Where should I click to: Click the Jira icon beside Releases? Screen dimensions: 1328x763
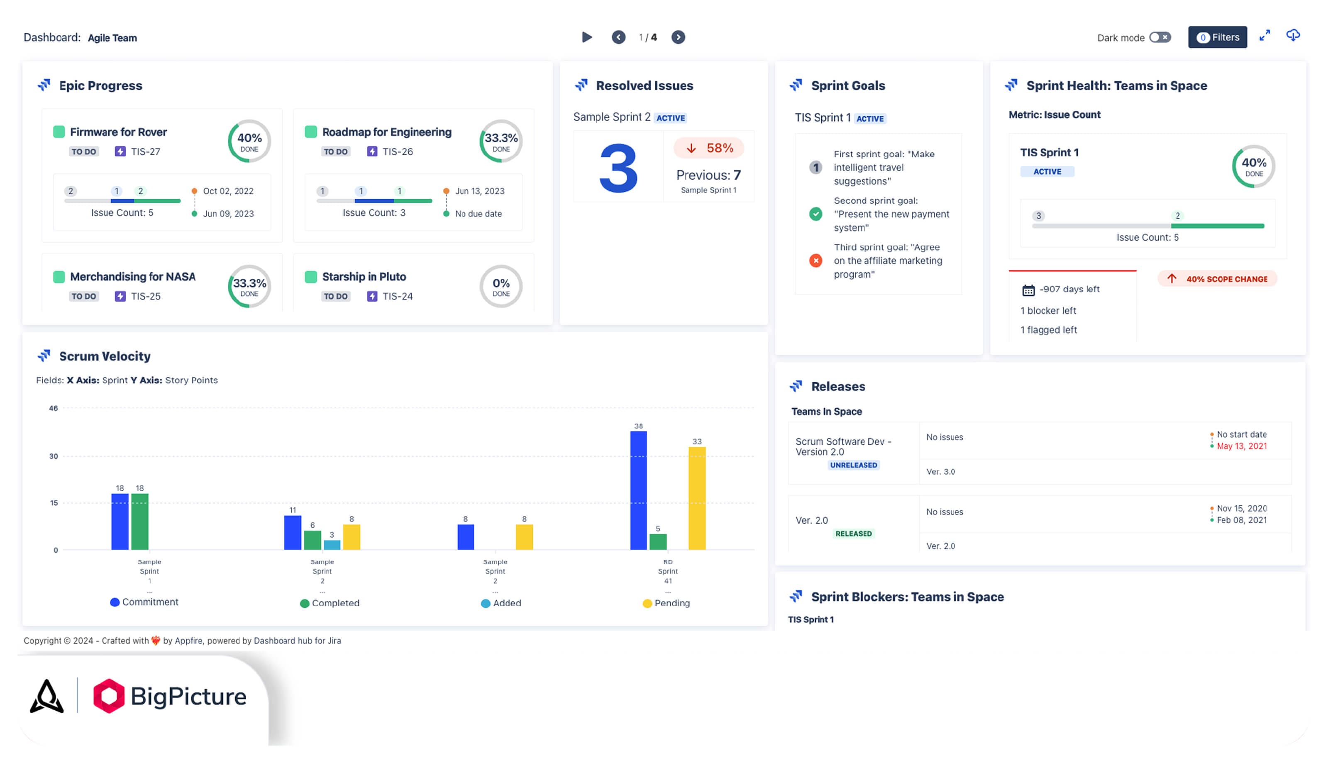[x=796, y=386]
